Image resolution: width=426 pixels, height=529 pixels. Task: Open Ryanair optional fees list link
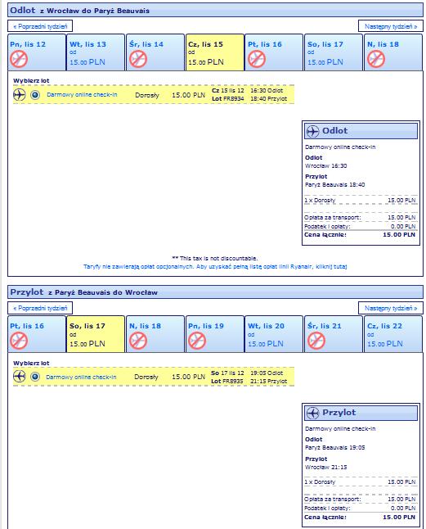(215, 266)
